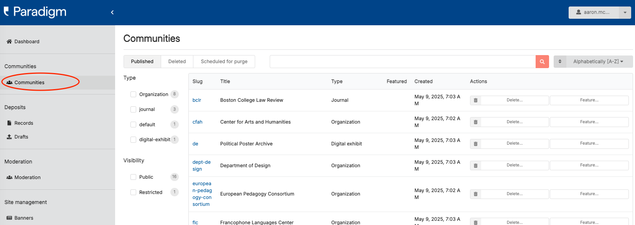The height and width of the screenshot is (225, 635).
Task: Check the Organization type filter
Action: pyautogui.click(x=133, y=94)
